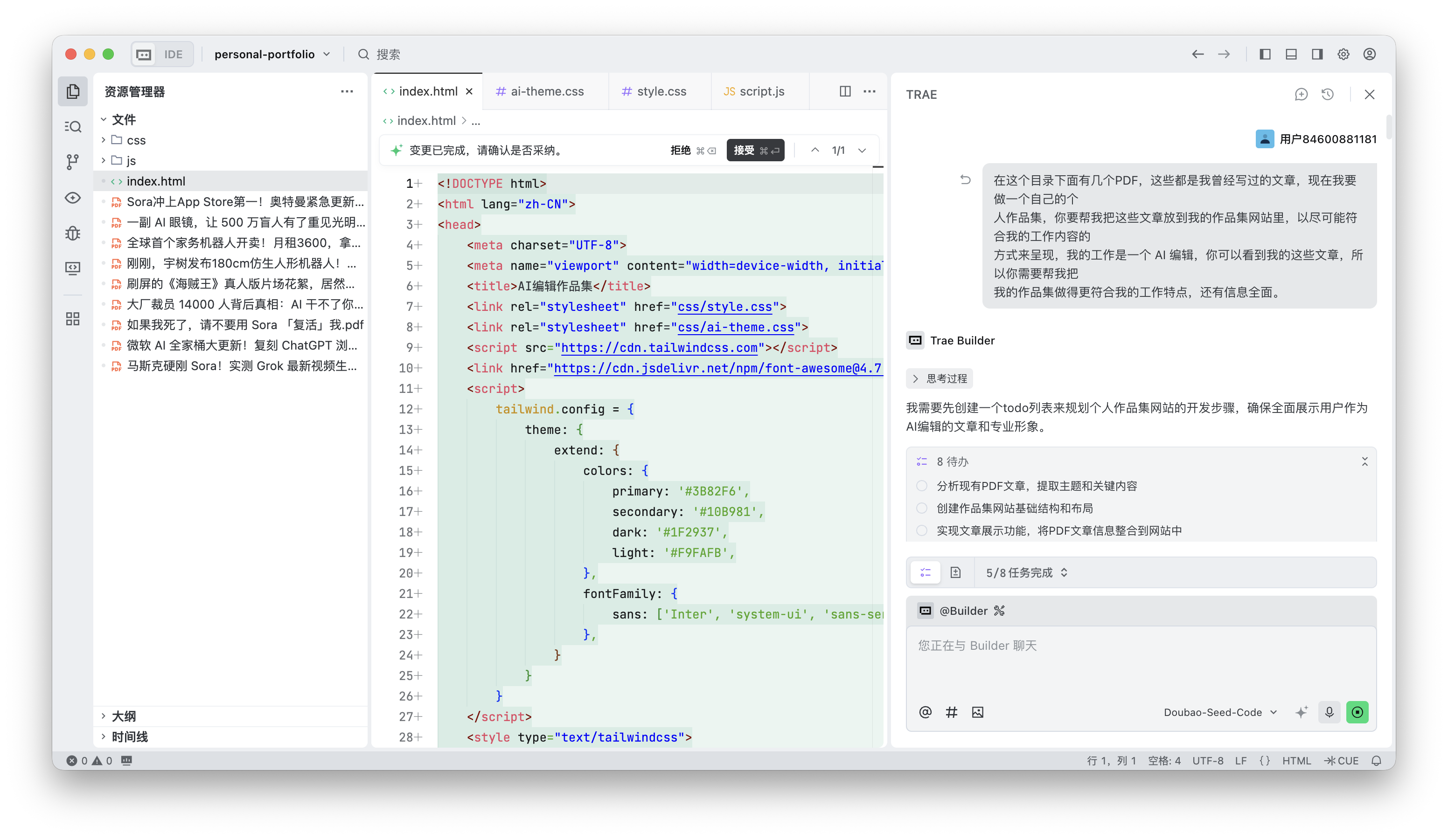
Task: Click the Builder chat input field
Action: coord(1141,660)
